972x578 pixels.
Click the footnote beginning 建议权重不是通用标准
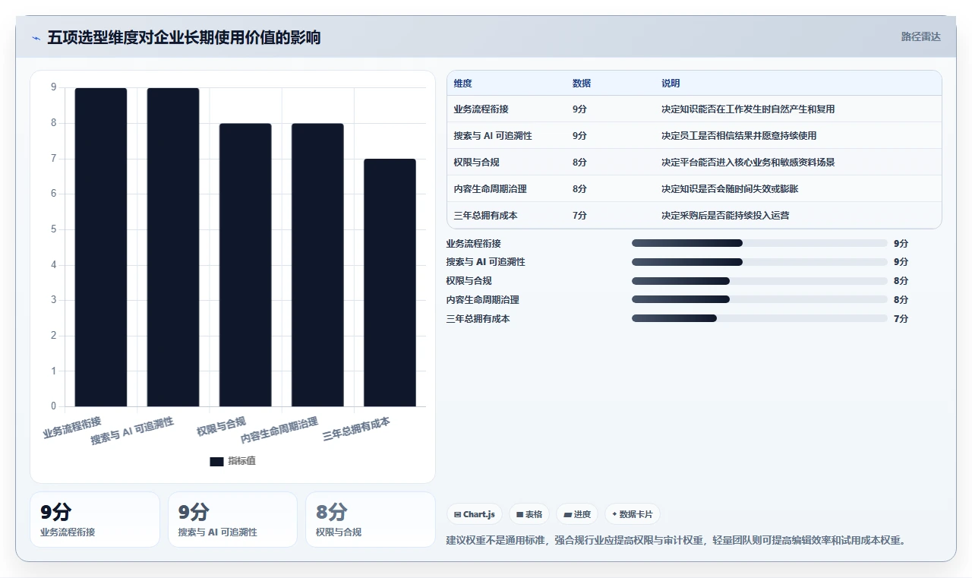pos(677,541)
